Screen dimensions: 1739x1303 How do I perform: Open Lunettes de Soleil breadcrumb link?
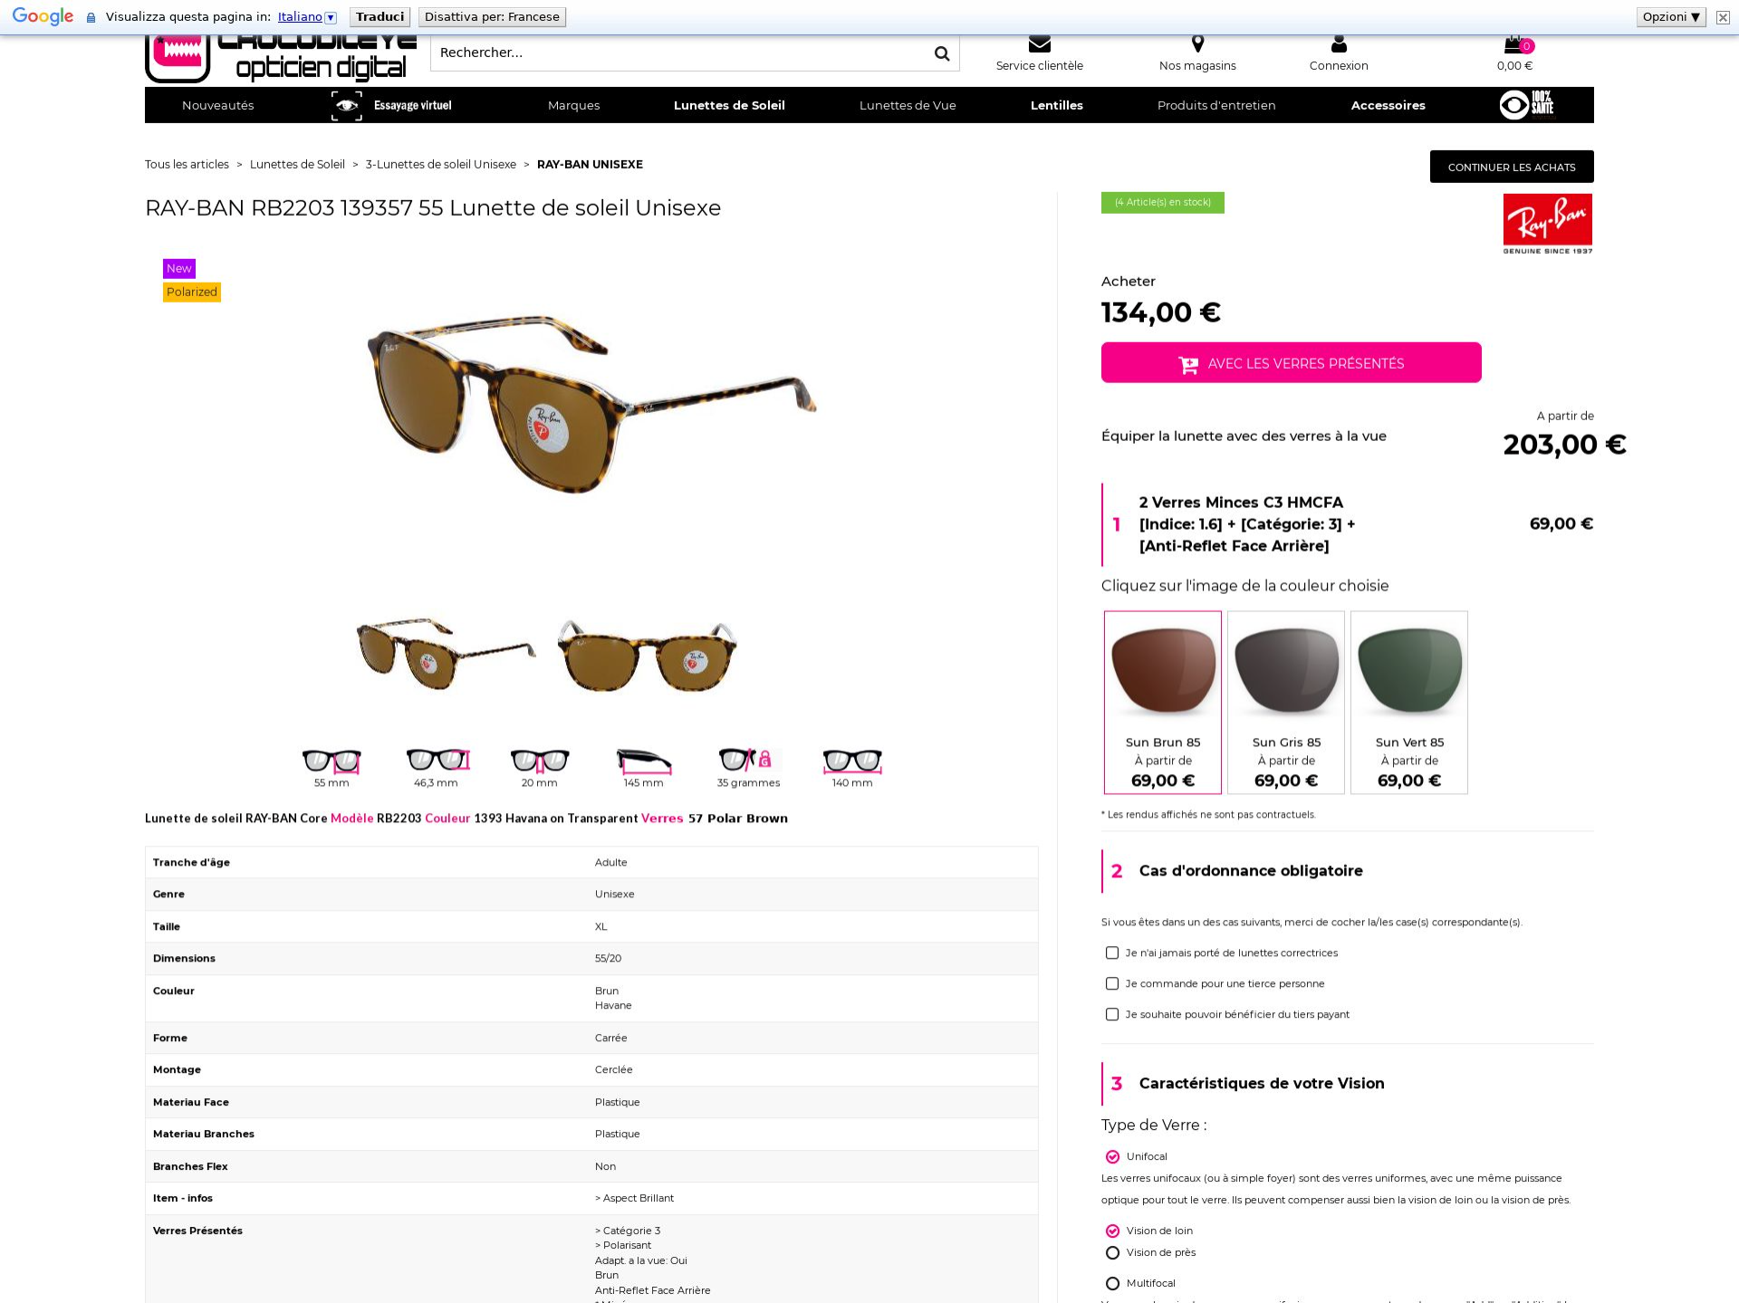click(297, 164)
